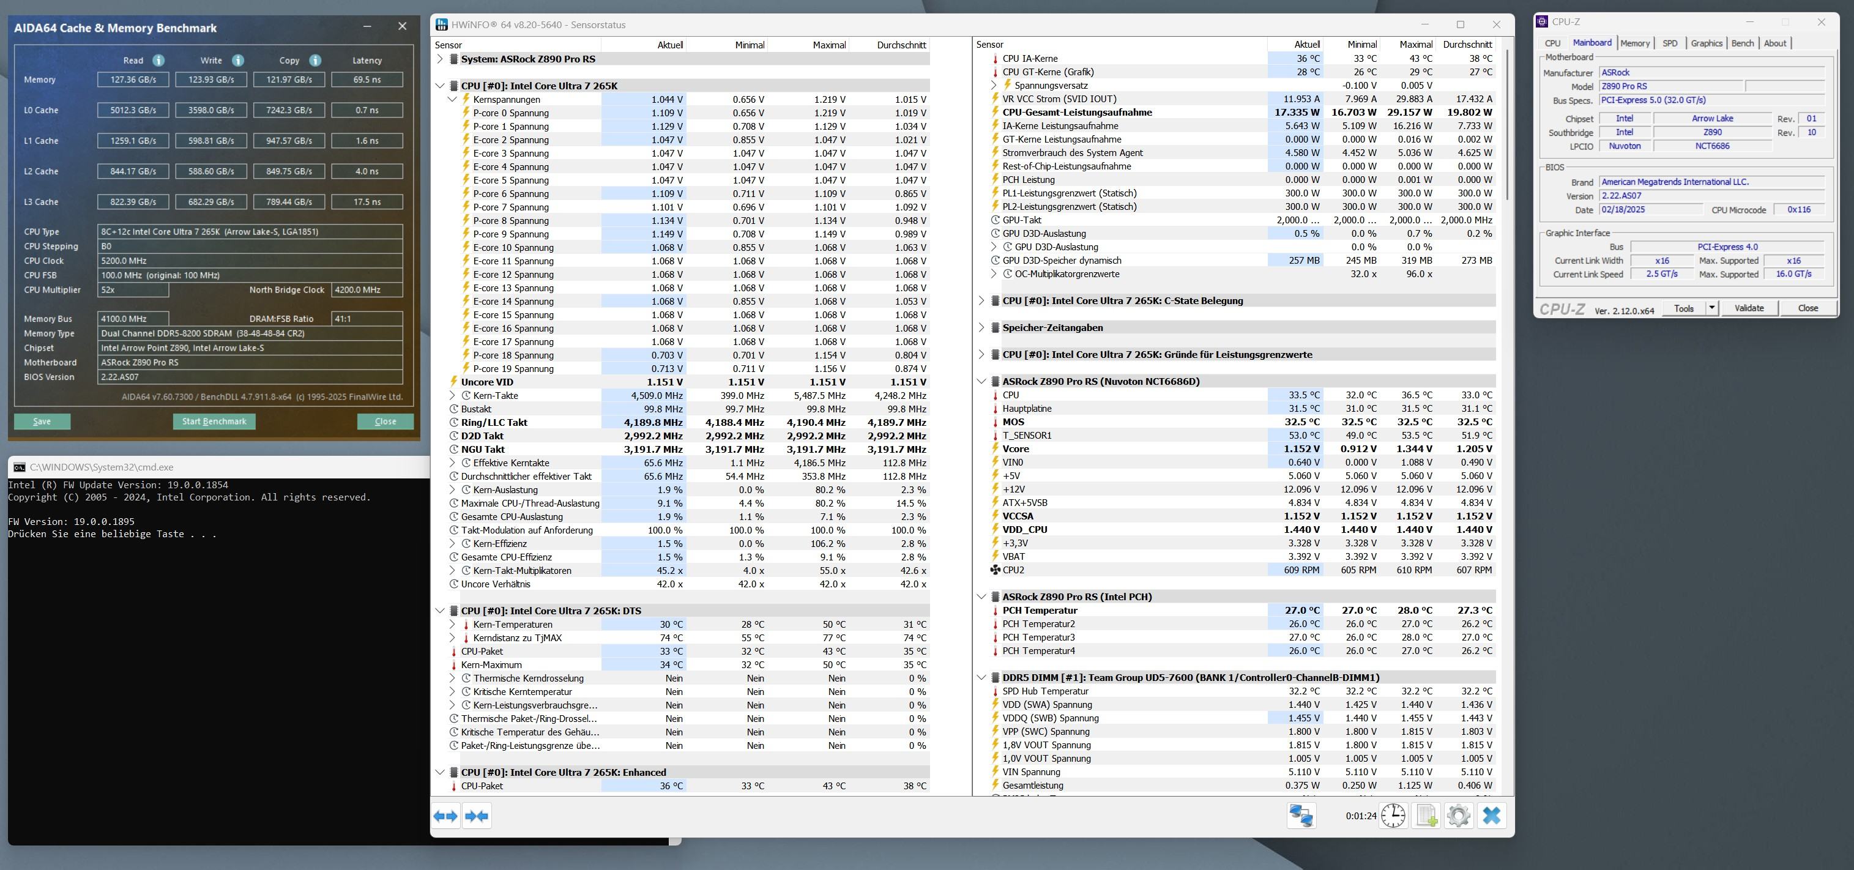Click the Write column info icon
This screenshot has height=870, width=1854.
pos(237,61)
